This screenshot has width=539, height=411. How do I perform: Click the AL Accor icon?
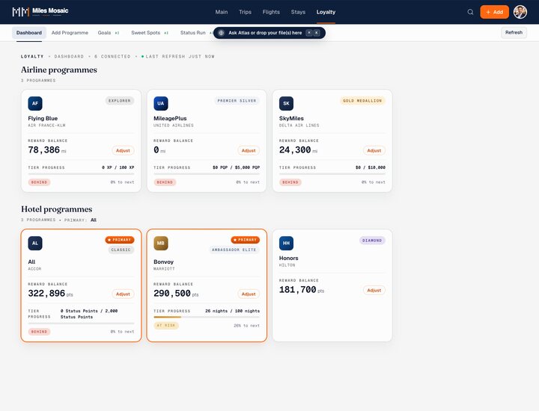point(35,243)
